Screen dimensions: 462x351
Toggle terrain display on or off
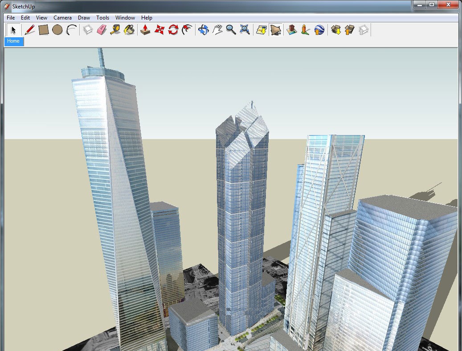275,30
